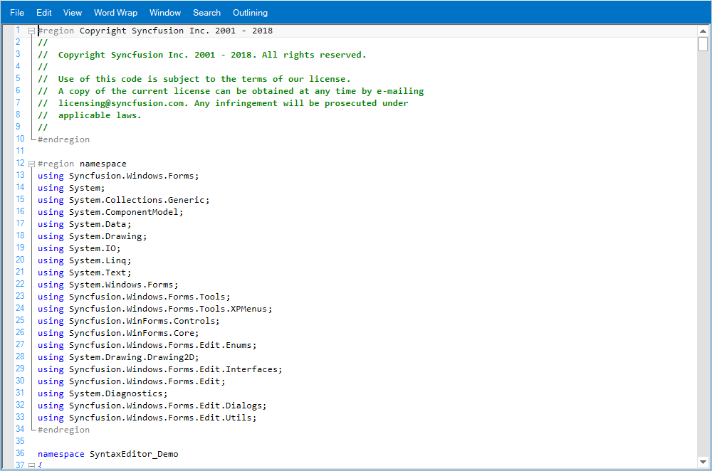This screenshot has height=471, width=712.
Task: Open the Edit menu
Action: pyautogui.click(x=44, y=13)
